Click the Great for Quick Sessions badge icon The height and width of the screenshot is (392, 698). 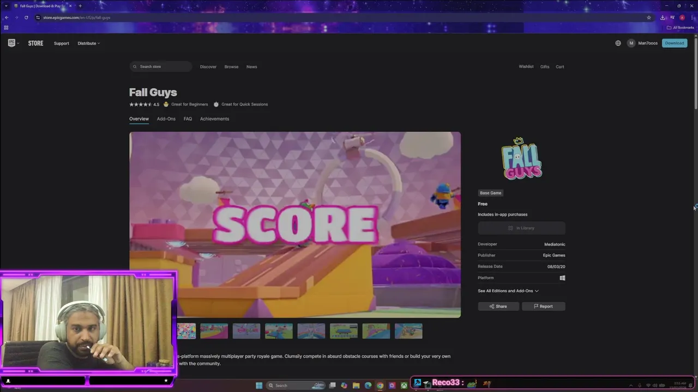coord(216,104)
